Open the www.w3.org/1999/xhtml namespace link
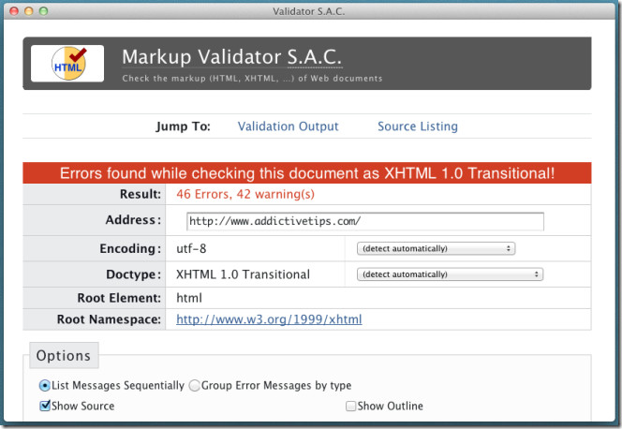The height and width of the screenshot is (429, 622). click(269, 319)
